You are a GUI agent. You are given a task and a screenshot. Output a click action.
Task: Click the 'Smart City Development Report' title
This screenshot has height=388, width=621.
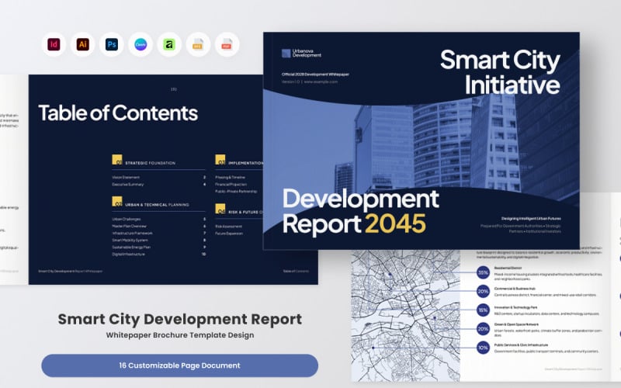click(x=180, y=319)
